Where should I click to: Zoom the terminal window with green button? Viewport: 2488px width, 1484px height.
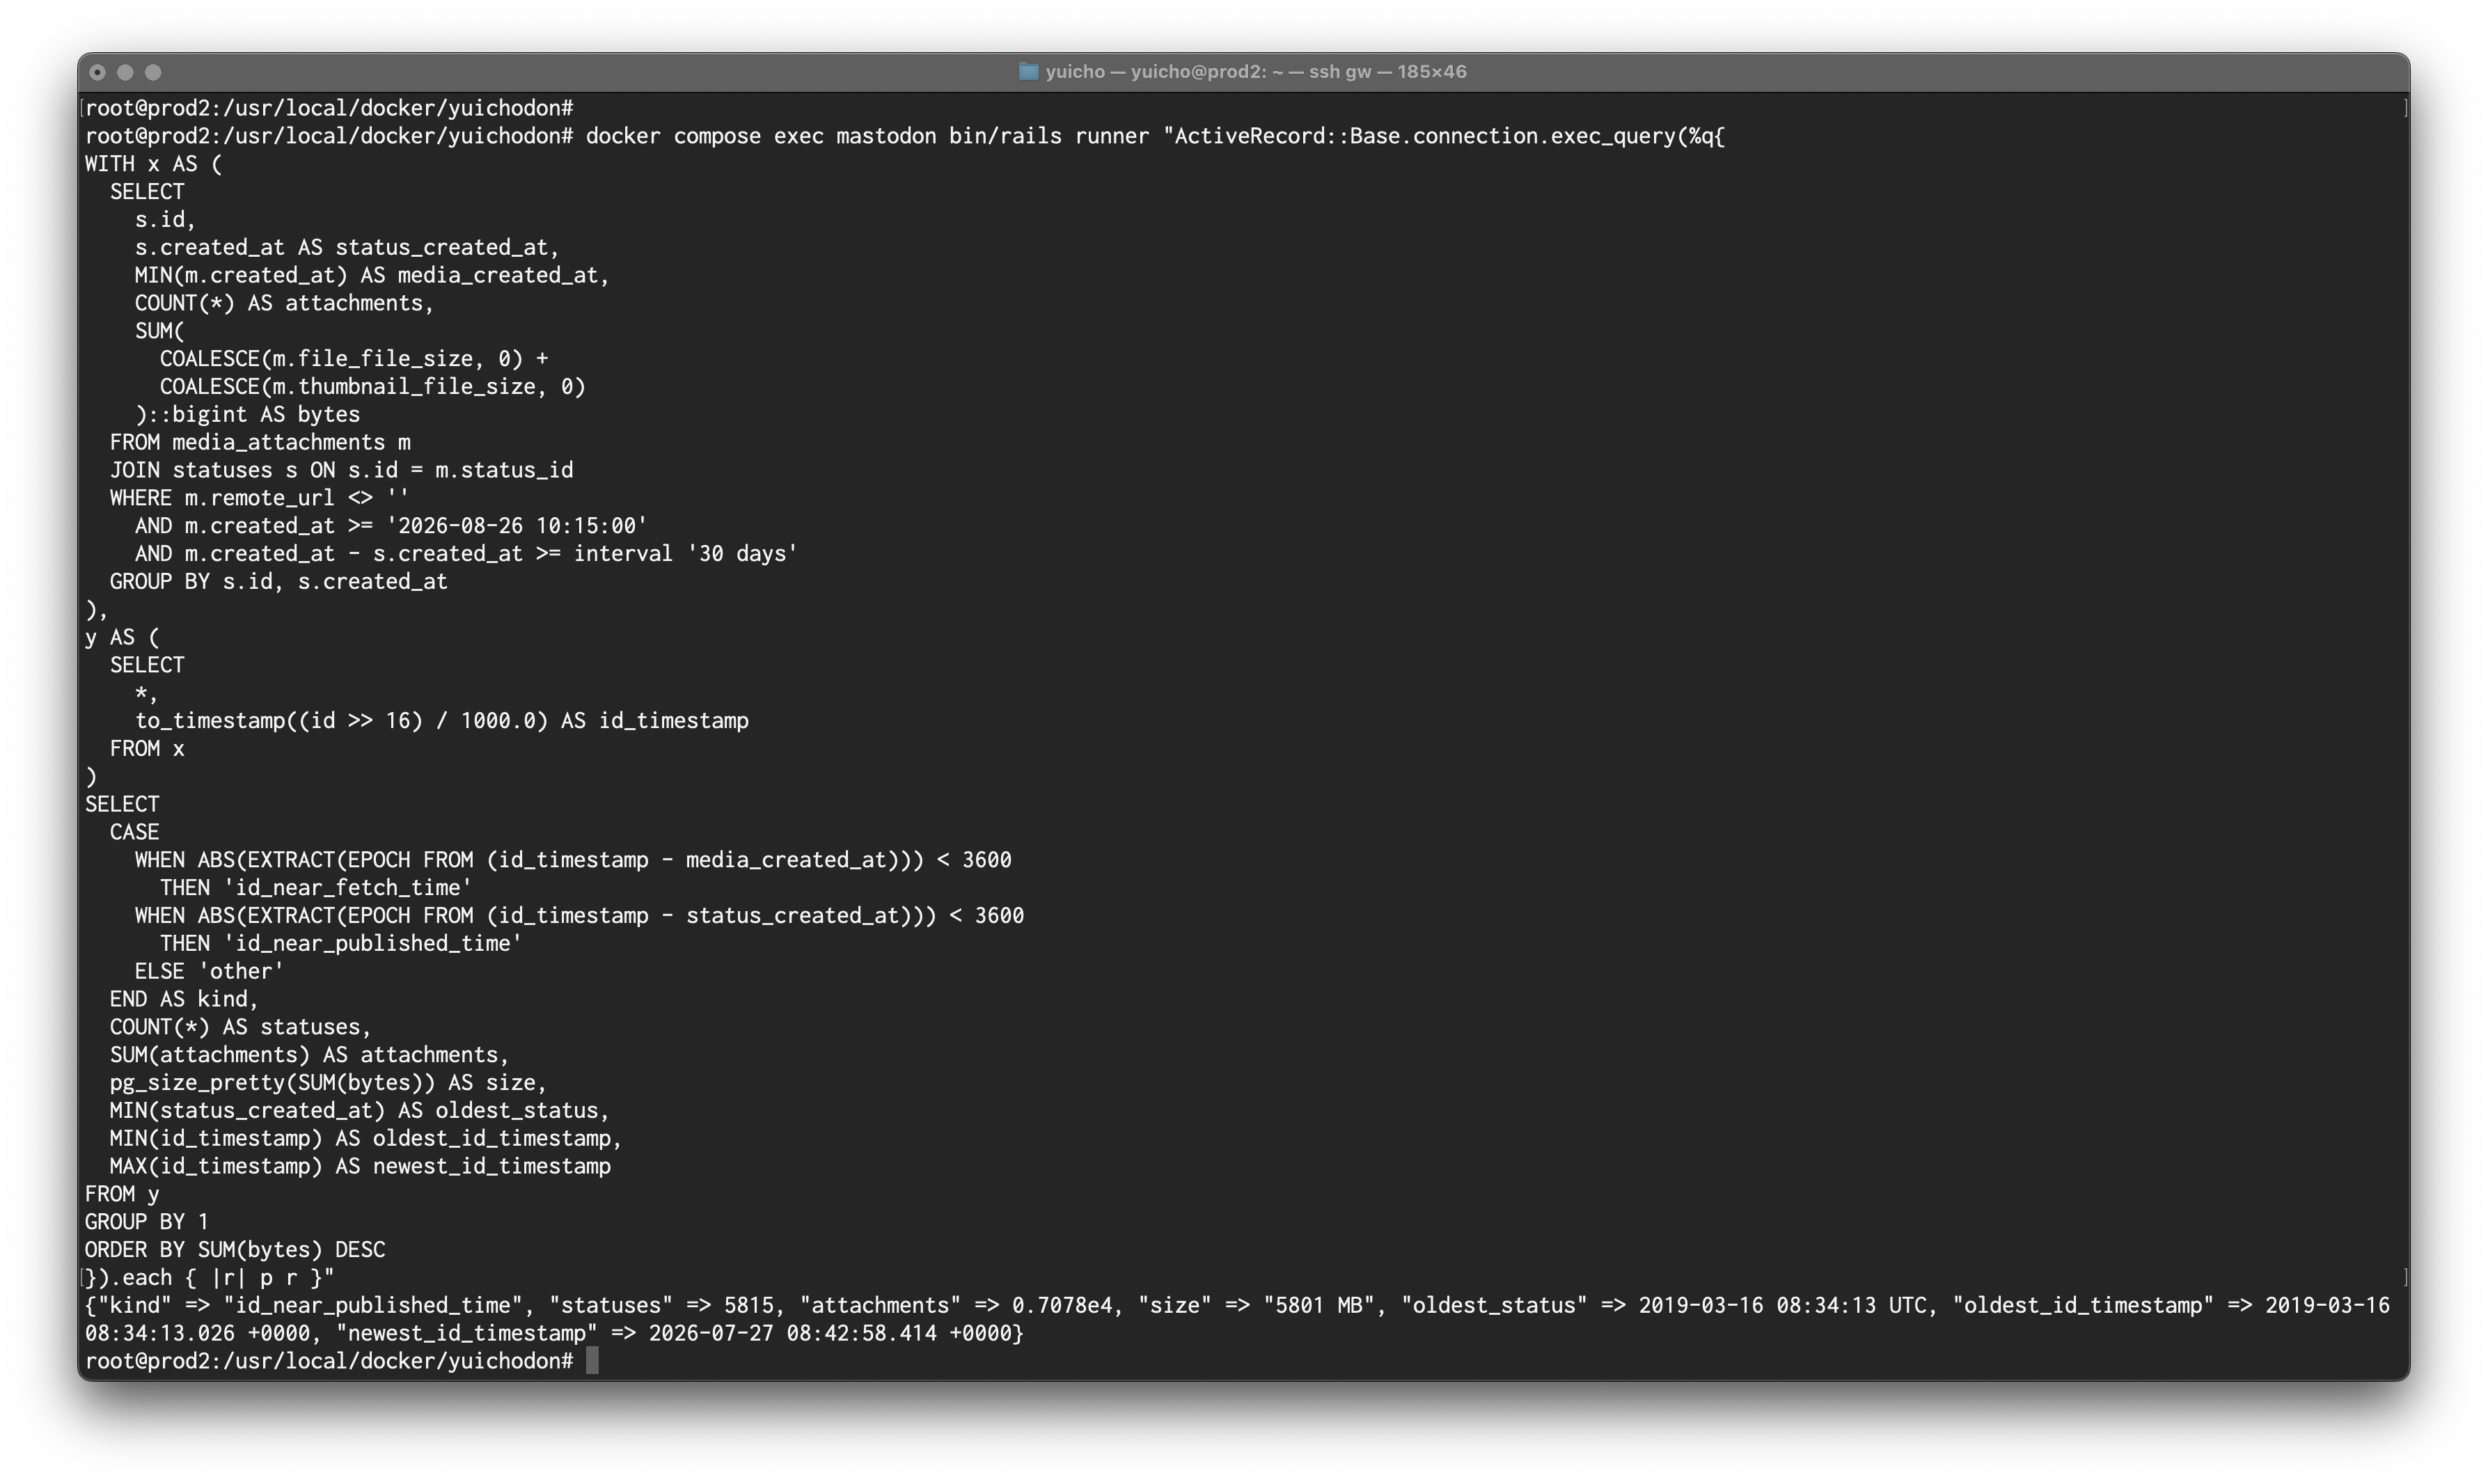(153, 72)
